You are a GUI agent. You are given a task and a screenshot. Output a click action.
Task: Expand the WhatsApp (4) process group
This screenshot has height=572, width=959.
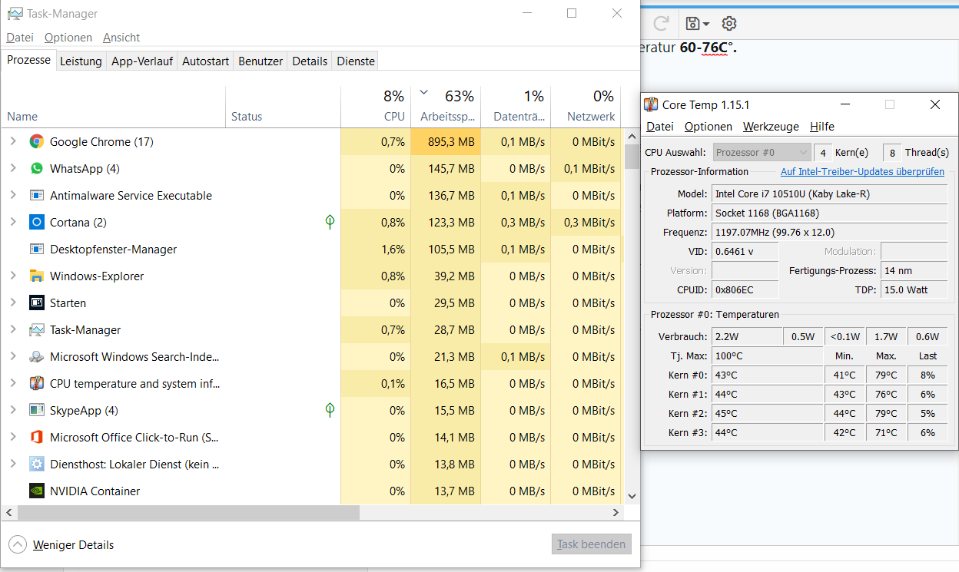[x=12, y=168]
